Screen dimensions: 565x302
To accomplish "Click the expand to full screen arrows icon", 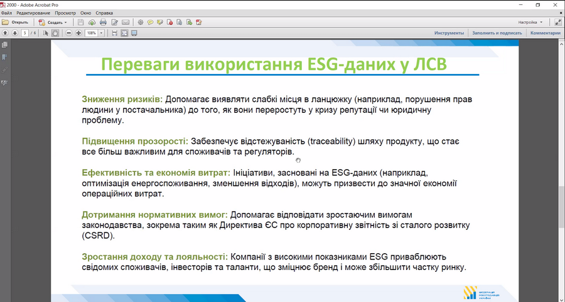I will (557, 23).
